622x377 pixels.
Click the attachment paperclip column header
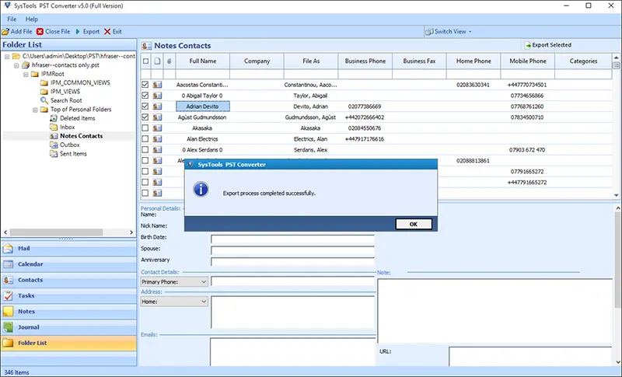pos(169,61)
